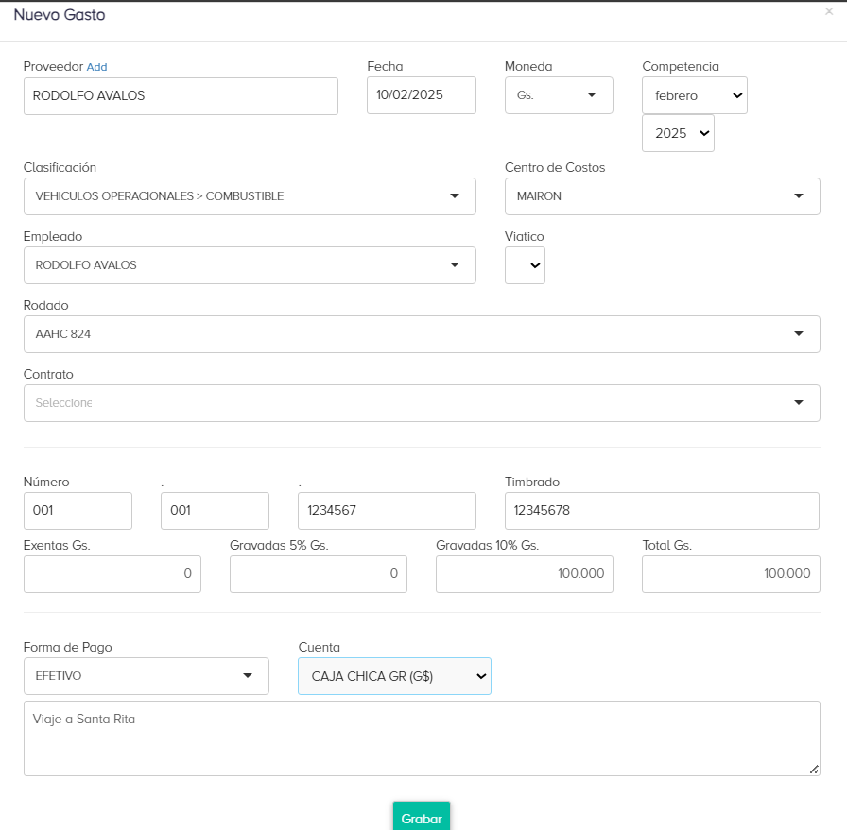Image resolution: width=847 pixels, height=830 pixels.
Task: Click the Timbrado input field
Action: click(x=662, y=511)
